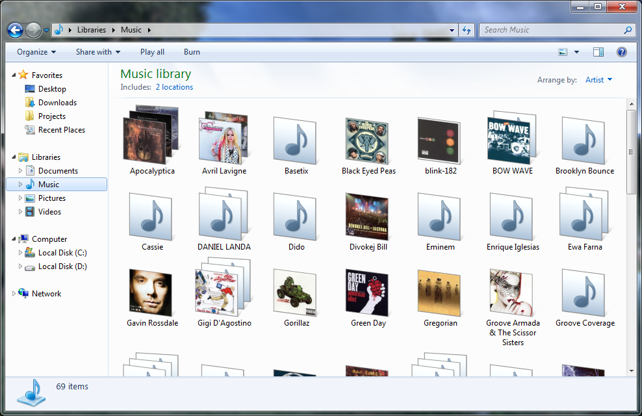Select Gavin Rossdale album cover
Screen dimensions: 642x416
pyautogui.click(x=151, y=292)
